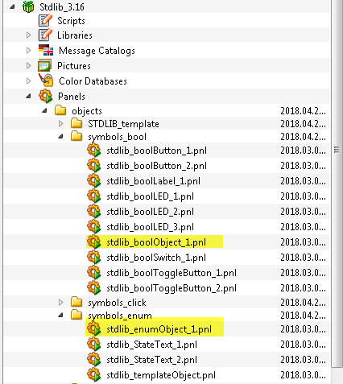Click the Pictures frame icon
This screenshot has width=343, height=384.
[44, 66]
